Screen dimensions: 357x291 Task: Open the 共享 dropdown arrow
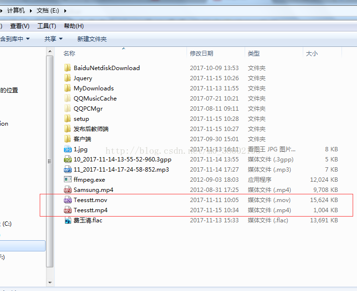point(61,39)
